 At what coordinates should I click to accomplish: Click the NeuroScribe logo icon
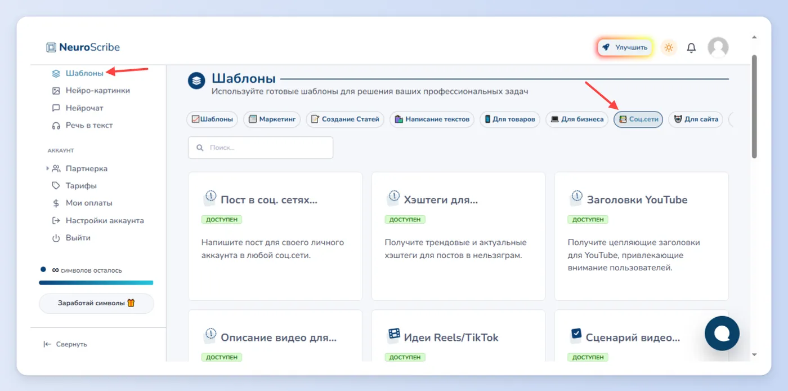pos(51,47)
